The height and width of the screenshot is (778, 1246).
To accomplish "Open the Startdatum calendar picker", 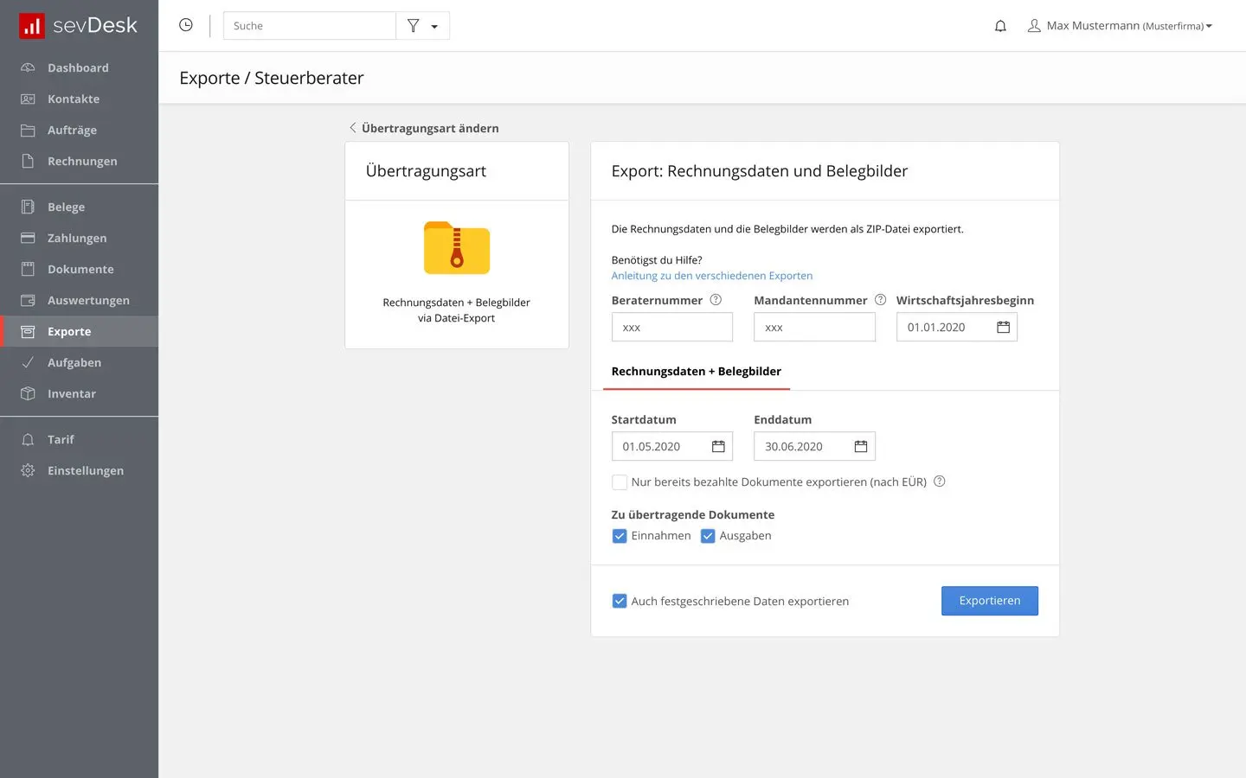I will [718, 446].
